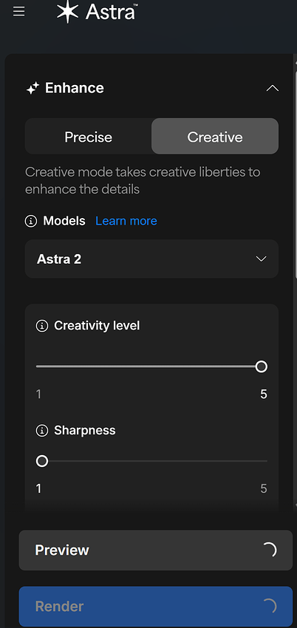The image size is (297, 628).
Task: Click the Astra star logo
Action: pos(67,12)
